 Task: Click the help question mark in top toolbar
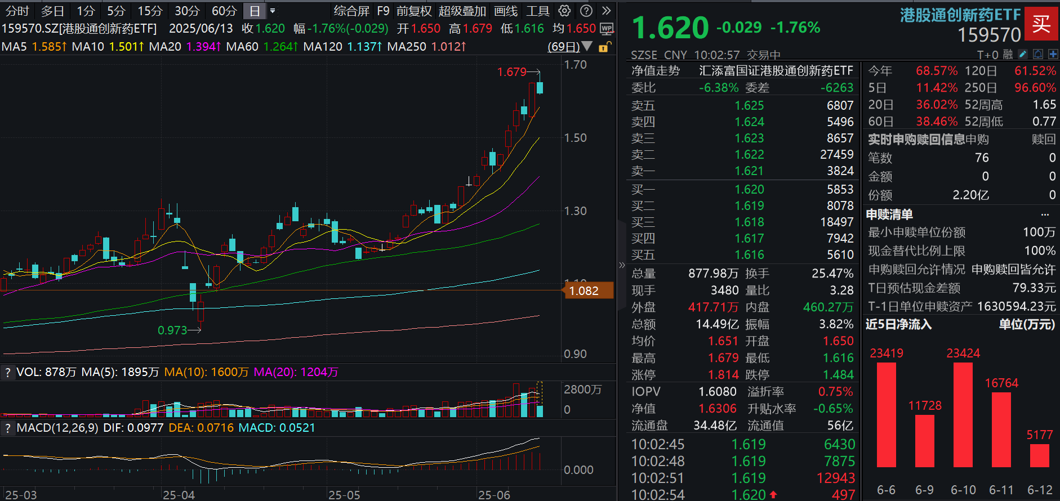tap(586, 11)
